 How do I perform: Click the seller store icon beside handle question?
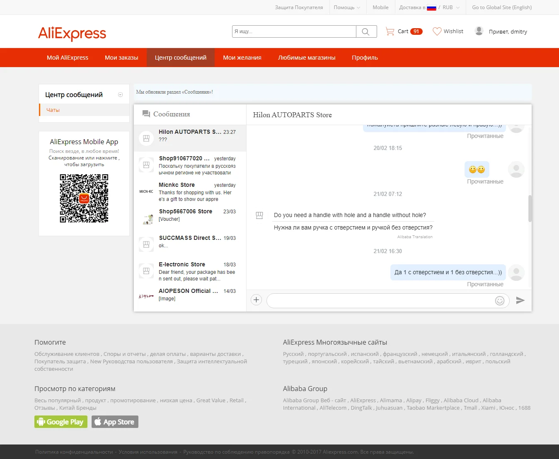click(x=259, y=215)
